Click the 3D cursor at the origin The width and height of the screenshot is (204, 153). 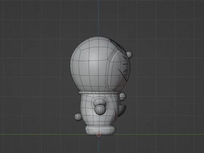coord(99,134)
